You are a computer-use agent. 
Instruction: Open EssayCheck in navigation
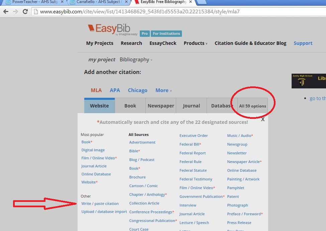163,43
